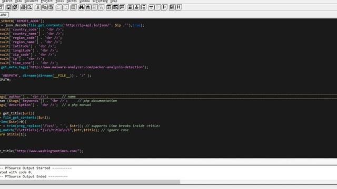
Task: Click the '// php documentation' comment
Action: tap(97, 101)
